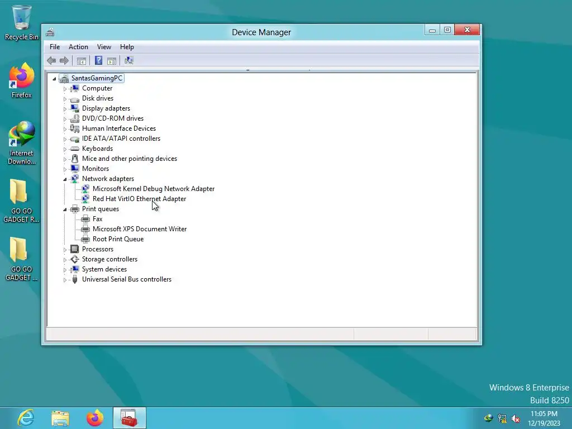Open the File menu

click(55, 47)
